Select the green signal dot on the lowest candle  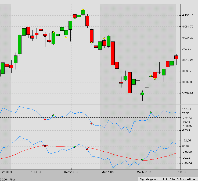tap(142, 93)
